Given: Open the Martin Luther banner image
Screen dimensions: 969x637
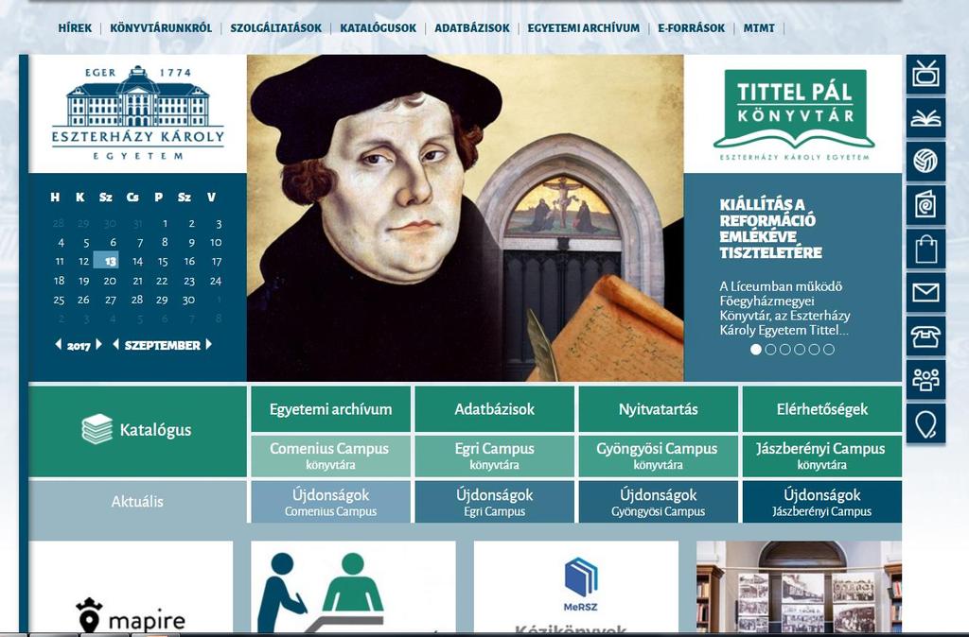Looking at the screenshot, I should pos(465,218).
